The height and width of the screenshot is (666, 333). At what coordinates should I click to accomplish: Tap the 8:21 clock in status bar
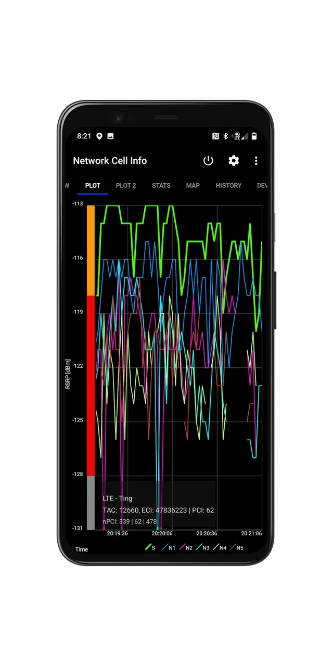coord(84,136)
